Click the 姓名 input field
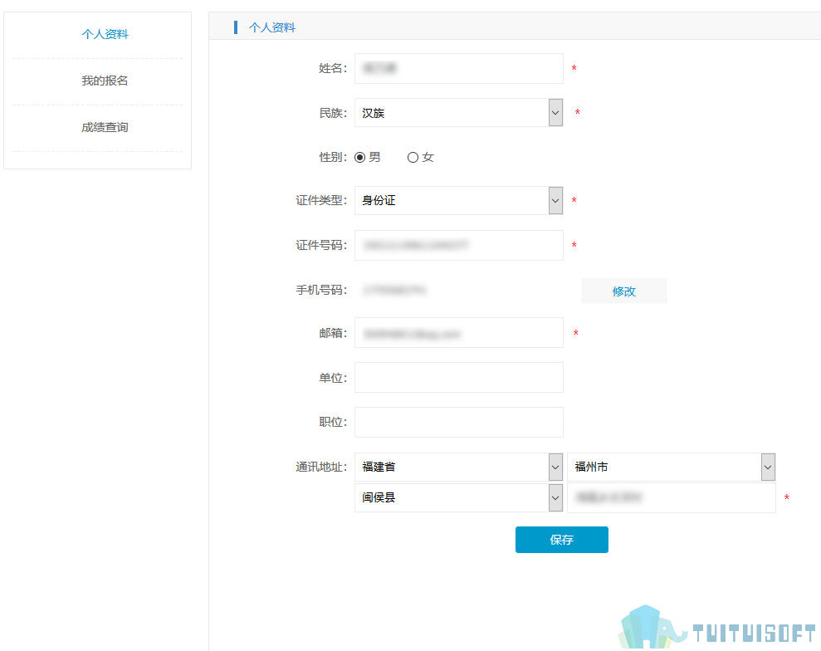The width and height of the screenshot is (821, 651). point(459,68)
